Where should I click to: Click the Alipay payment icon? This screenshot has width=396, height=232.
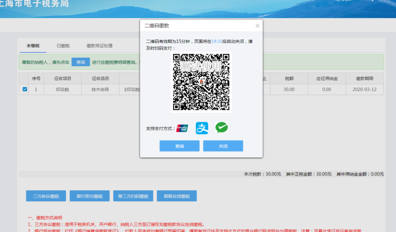(x=202, y=128)
